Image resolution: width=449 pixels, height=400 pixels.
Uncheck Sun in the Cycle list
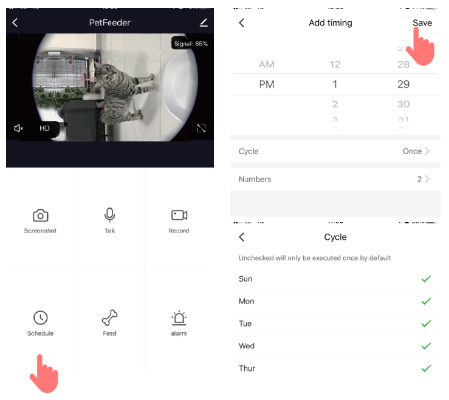click(426, 279)
